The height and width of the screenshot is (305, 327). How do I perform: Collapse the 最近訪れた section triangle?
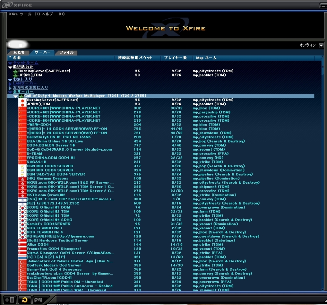point(10,67)
